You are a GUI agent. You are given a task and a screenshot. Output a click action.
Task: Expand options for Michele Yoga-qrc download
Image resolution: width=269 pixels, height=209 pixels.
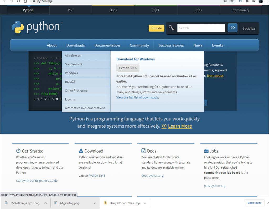[x=45, y=203]
